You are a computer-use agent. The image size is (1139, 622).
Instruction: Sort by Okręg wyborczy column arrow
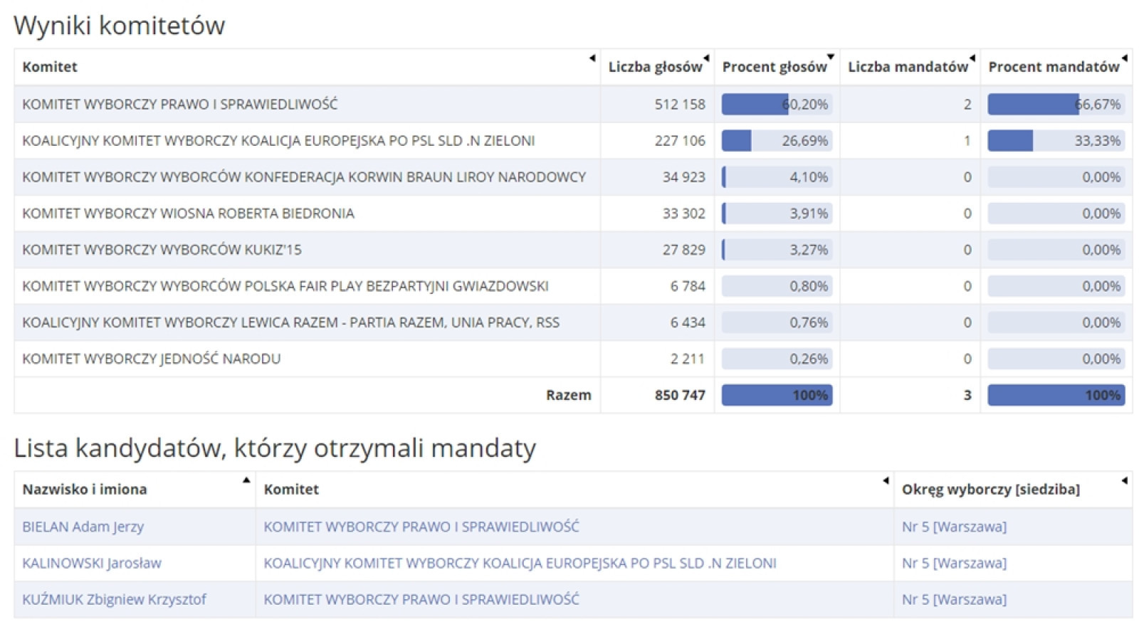[x=1124, y=481]
